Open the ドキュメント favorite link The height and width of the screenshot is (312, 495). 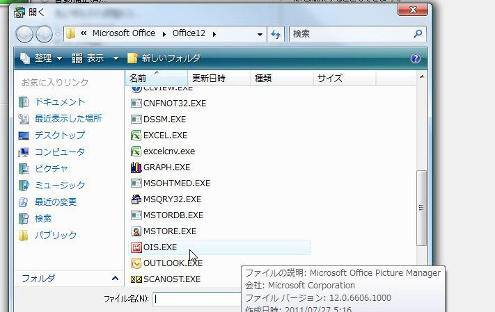click(x=60, y=101)
